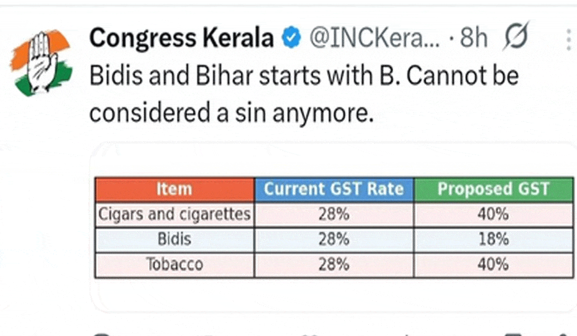The width and height of the screenshot is (577, 336).
Task: Click the proposed 18% rate for Bidis
Action: pos(493,239)
